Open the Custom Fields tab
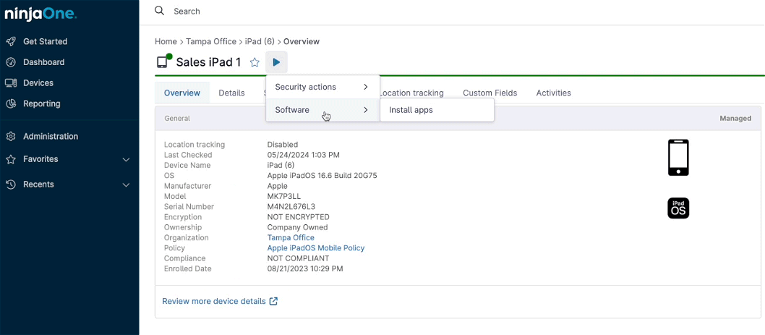 tap(490, 93)
